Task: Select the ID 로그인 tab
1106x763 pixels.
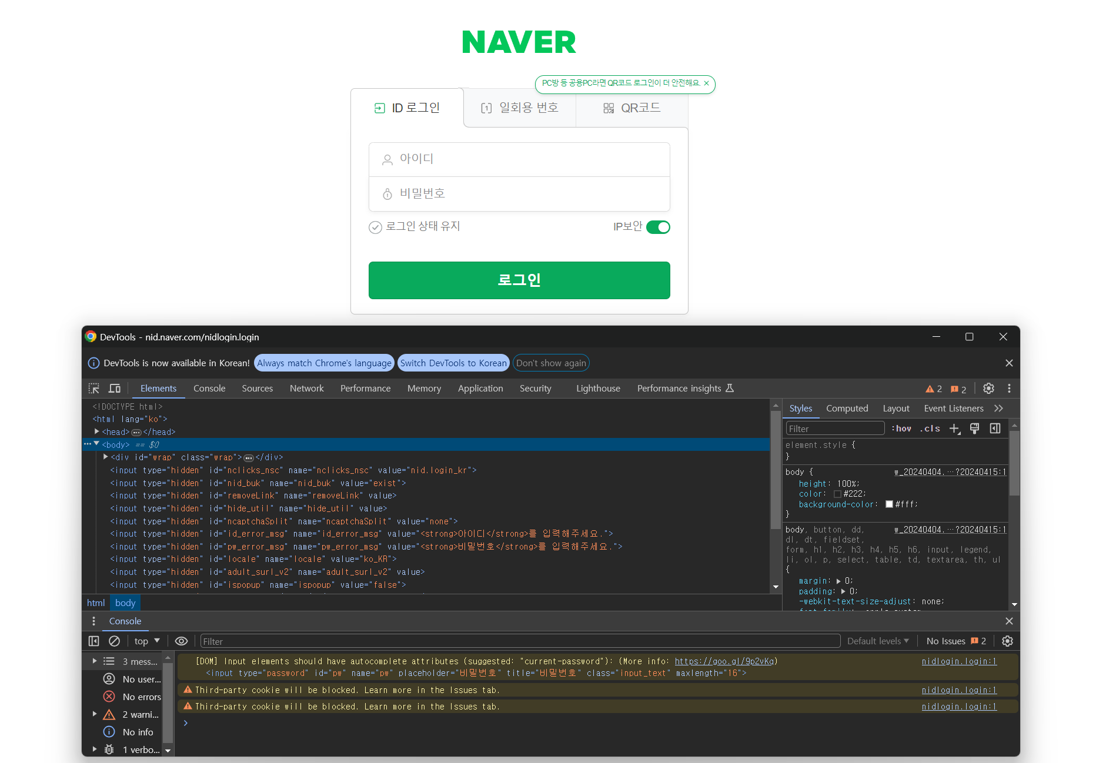Action: [x=407, y=108]
